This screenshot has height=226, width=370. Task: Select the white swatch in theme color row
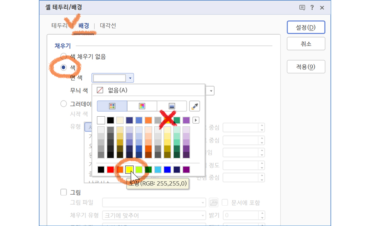pos(101,120)
